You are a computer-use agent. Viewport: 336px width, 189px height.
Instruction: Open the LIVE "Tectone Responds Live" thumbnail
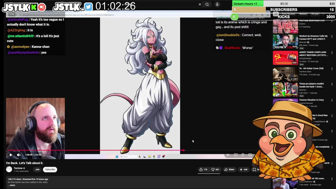[x=285, y=26]
